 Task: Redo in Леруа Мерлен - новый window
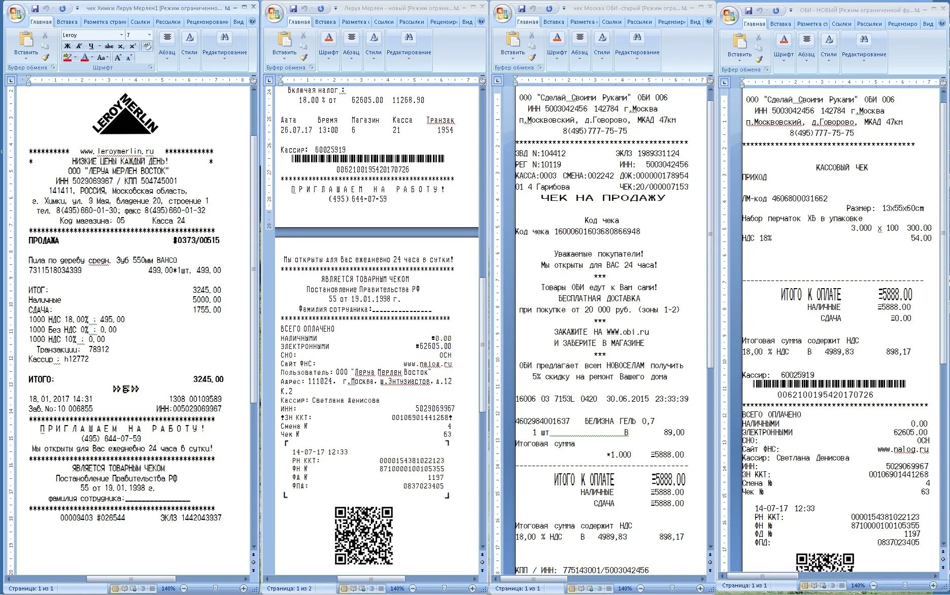coord(321,9)
